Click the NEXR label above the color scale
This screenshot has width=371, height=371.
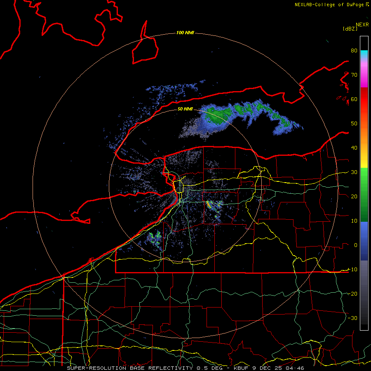tap(362, 25)
